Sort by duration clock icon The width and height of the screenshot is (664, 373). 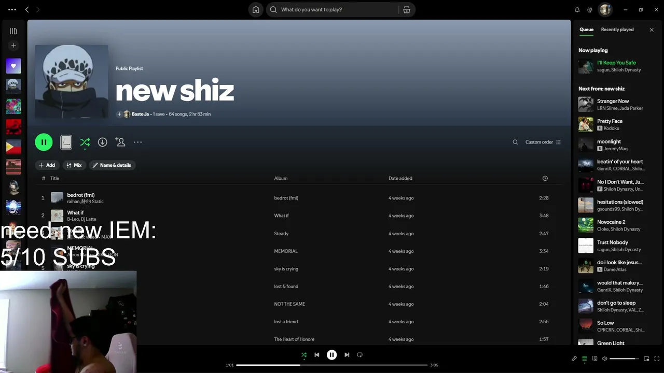[x=545, y=178]
